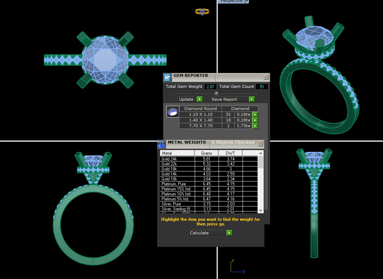Select the Platinum, Pure row
This screenshot has width=383, height=279.
coord(209,184)
